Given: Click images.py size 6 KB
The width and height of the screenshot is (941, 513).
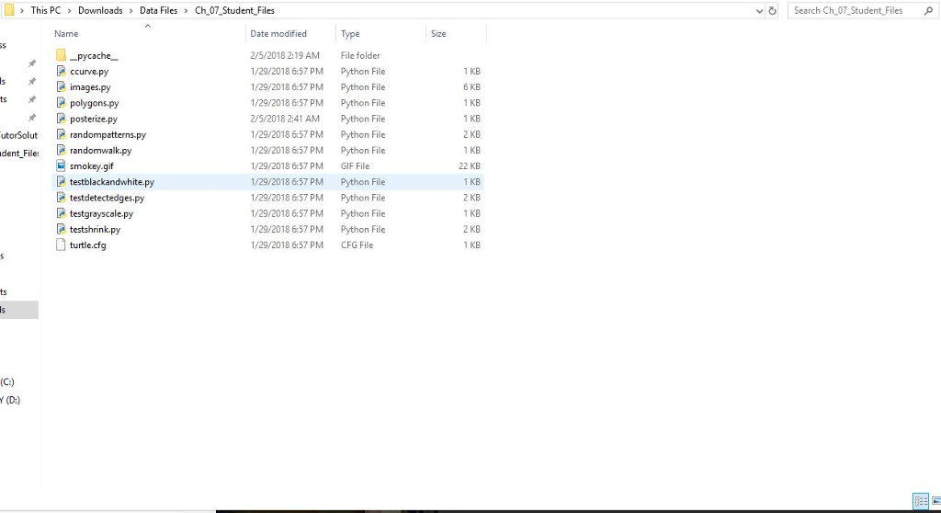Looking at the screenshot, I should coord(471,87).
